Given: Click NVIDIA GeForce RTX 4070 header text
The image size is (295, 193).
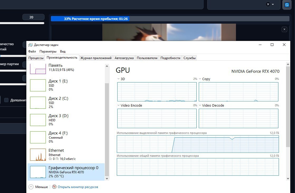Looking at the screenshot, I should coord(255,71).
